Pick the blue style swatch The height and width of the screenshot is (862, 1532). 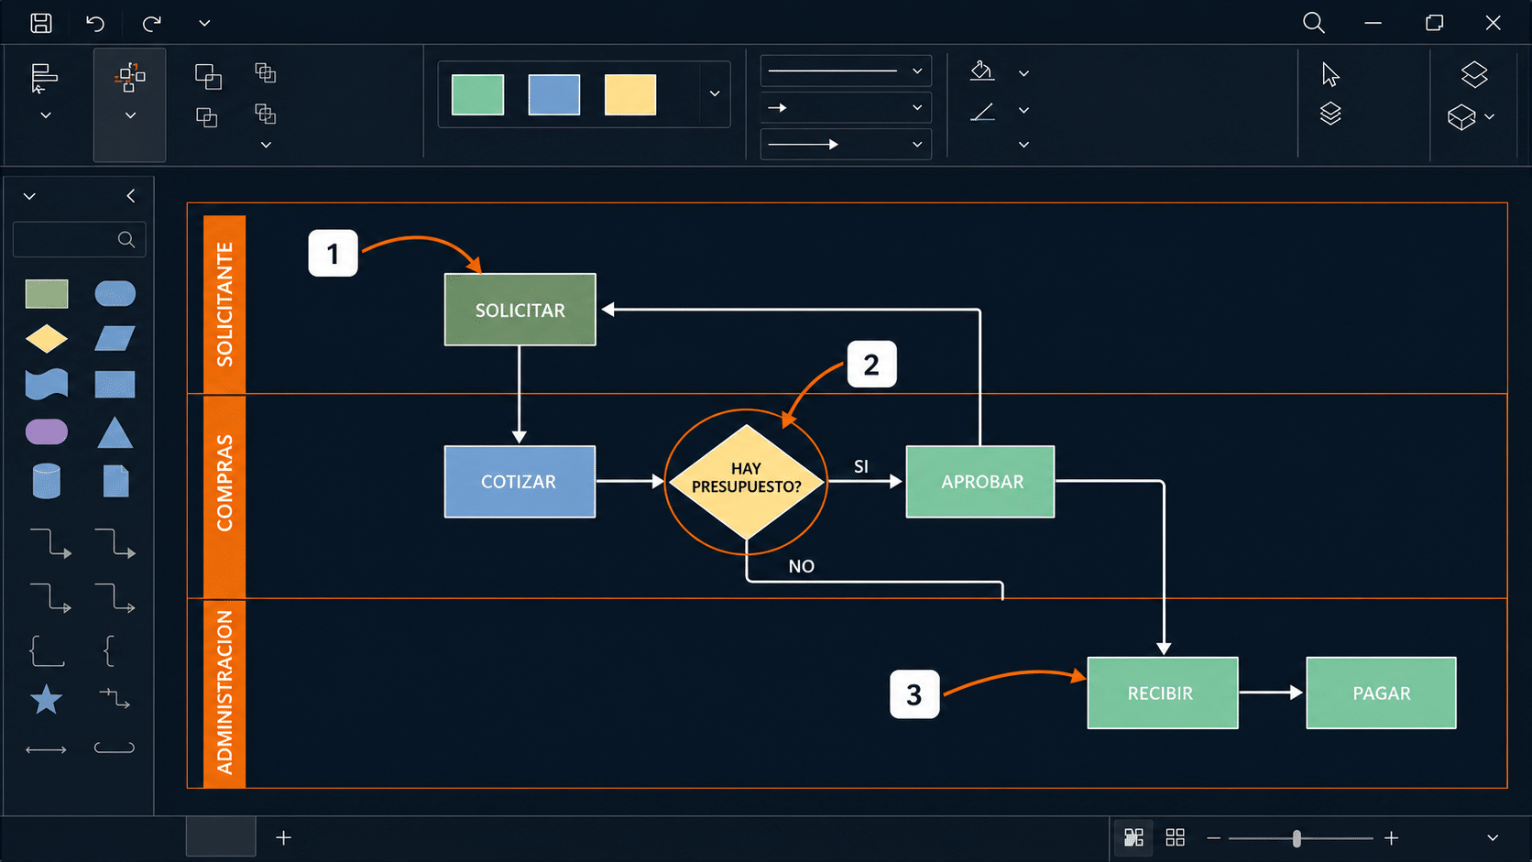pos(554,94)
